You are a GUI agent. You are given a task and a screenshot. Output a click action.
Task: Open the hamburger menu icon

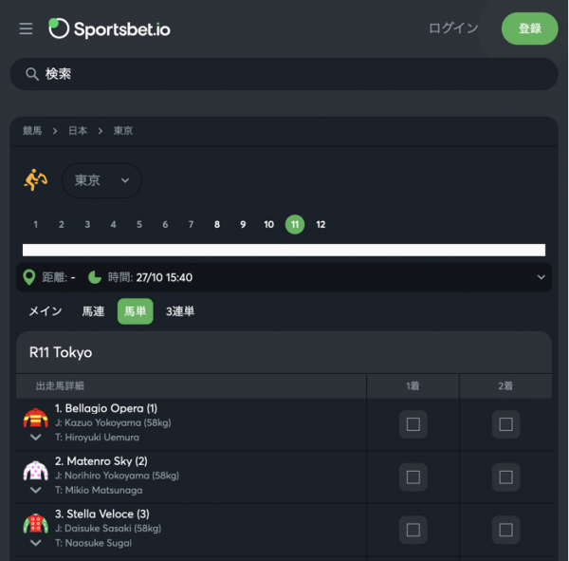tap(26, 28)
